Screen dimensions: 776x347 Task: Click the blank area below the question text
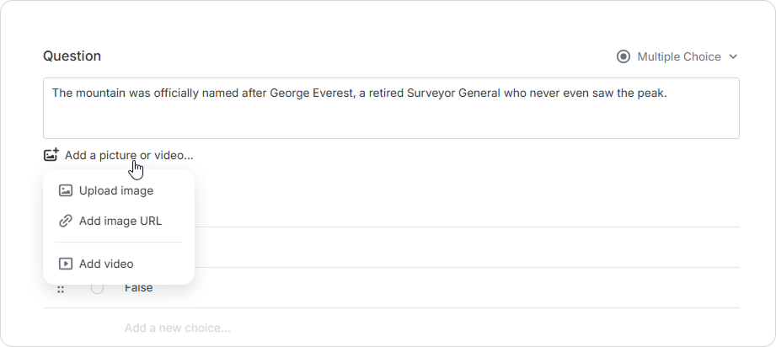(x=391, y=119)
